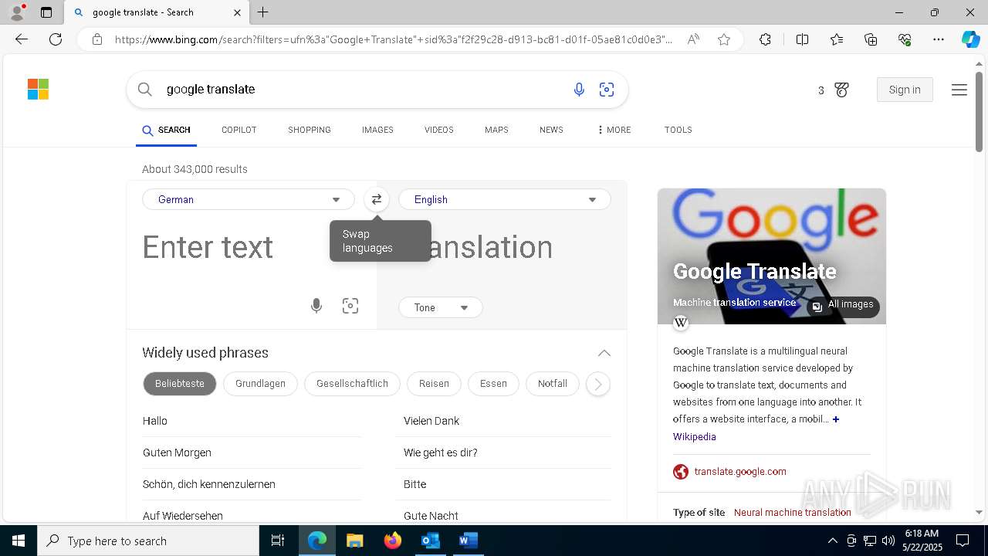The width and height of the screenshot is (988, 556).
Task: Refresh the page
Action: (56, 39)
